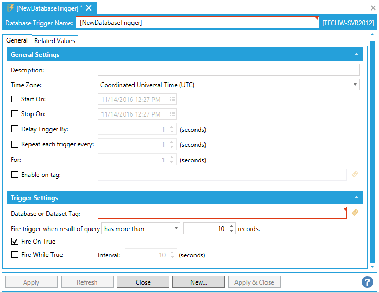The width and height of the screenshot is (379, 293).
Task: Click the New... button
Action: tap(198, 282)
